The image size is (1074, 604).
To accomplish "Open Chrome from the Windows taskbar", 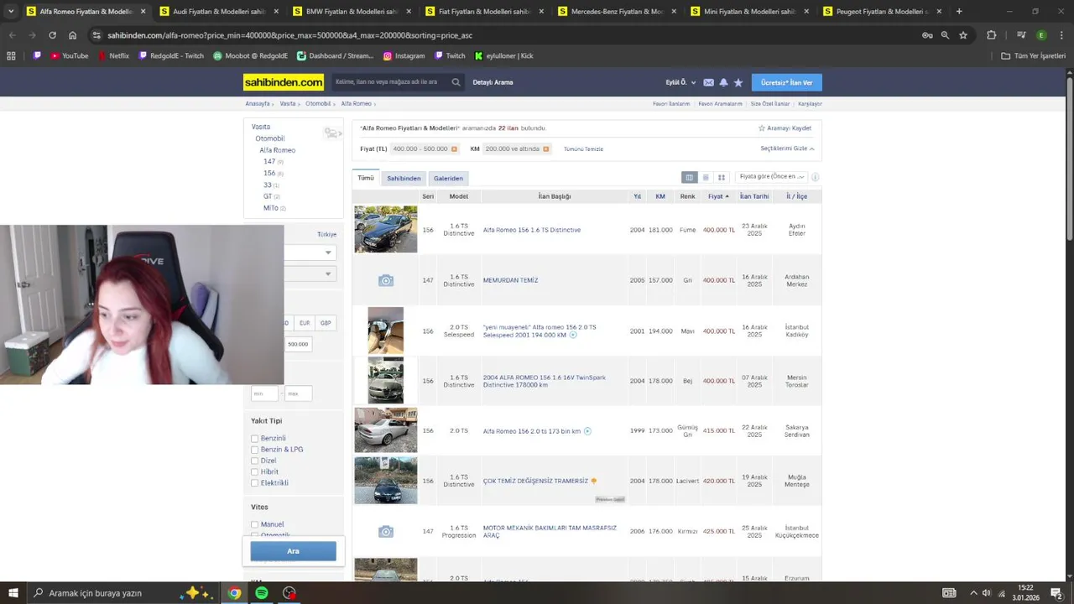I will click(234, 593).
